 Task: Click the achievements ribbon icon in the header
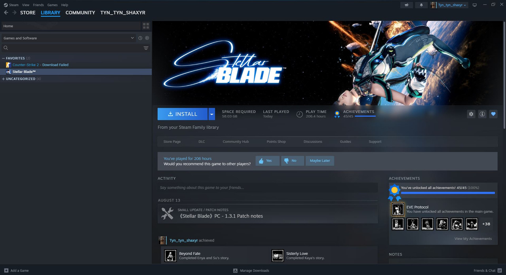click(x=337, y=114)
